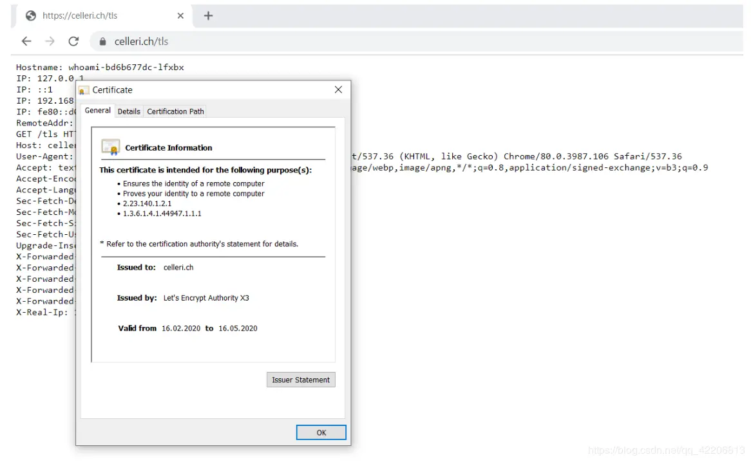Go back with the browser back arrow
Viewport: 751px width, 462px height.
[26, 42]
